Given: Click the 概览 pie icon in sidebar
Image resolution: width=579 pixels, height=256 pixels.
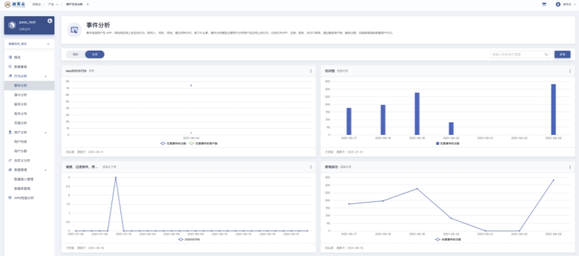Looking at the screenshot, I should (x=10, y=58).
